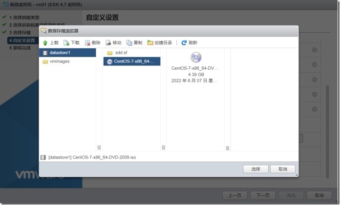
Task: Click the delete (删除) toolbar icon
Action: tap(87, 42)
